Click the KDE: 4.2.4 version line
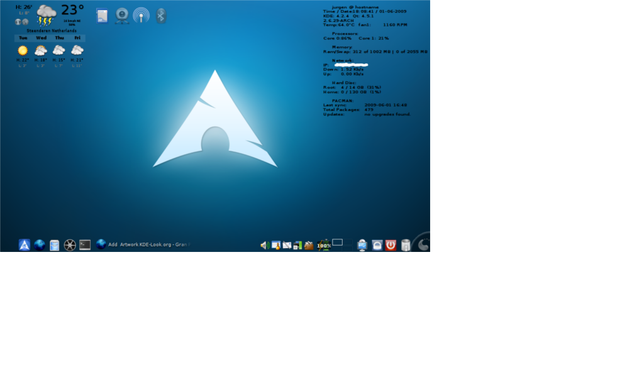The width and height of the screenshot is (644, 377). click(x=348, y=16)
